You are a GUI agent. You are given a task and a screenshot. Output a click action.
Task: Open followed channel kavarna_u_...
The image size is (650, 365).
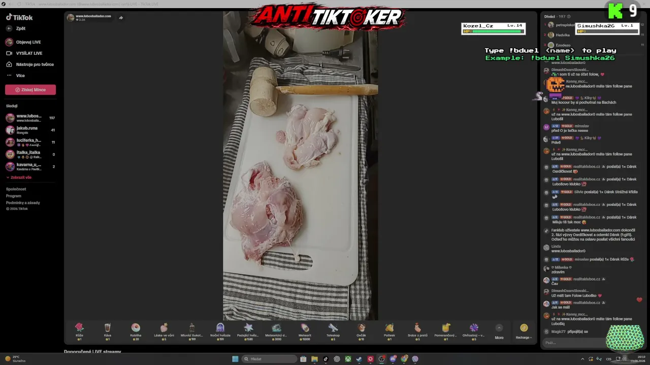(x=30, y=167)
